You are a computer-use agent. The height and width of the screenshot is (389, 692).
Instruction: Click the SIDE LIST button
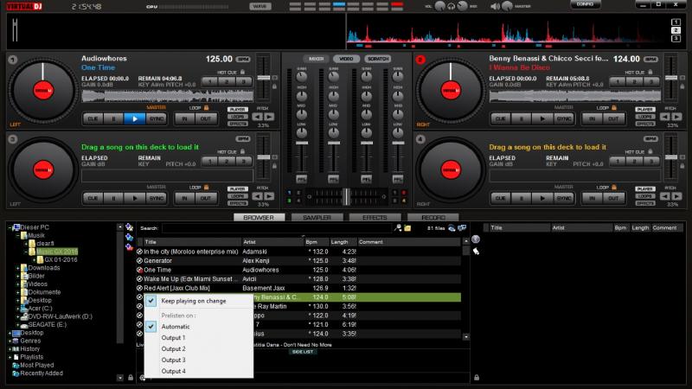coord(303,352)
